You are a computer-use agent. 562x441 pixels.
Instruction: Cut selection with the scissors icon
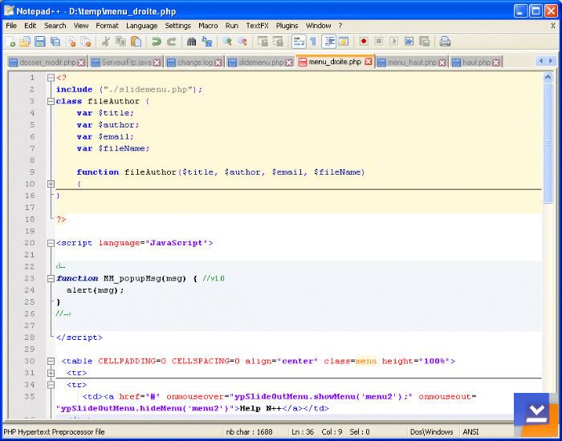coord(105,42)
